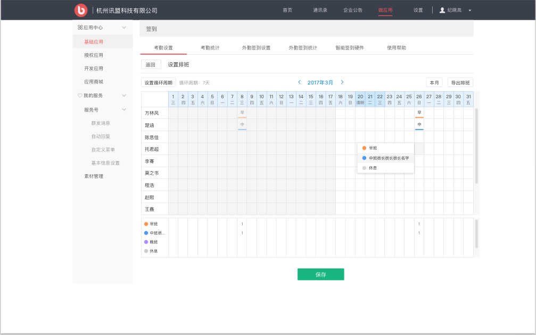Viewport: 536px width, 335px height.
Task: Open the 设置 nav item
Action: tap(418, 10)
